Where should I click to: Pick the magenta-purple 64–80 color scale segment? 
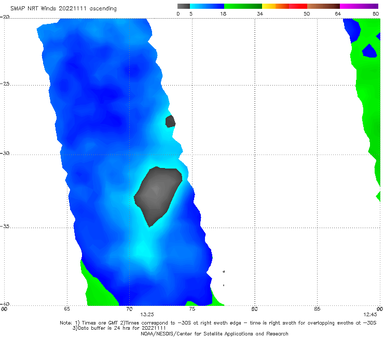point(359,6)
